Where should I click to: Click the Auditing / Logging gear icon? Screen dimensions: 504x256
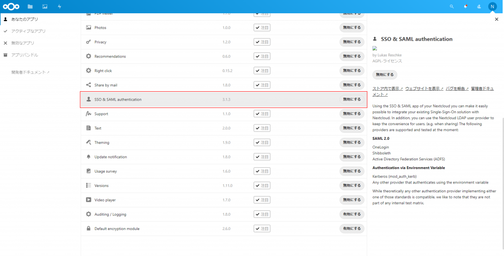89,214
